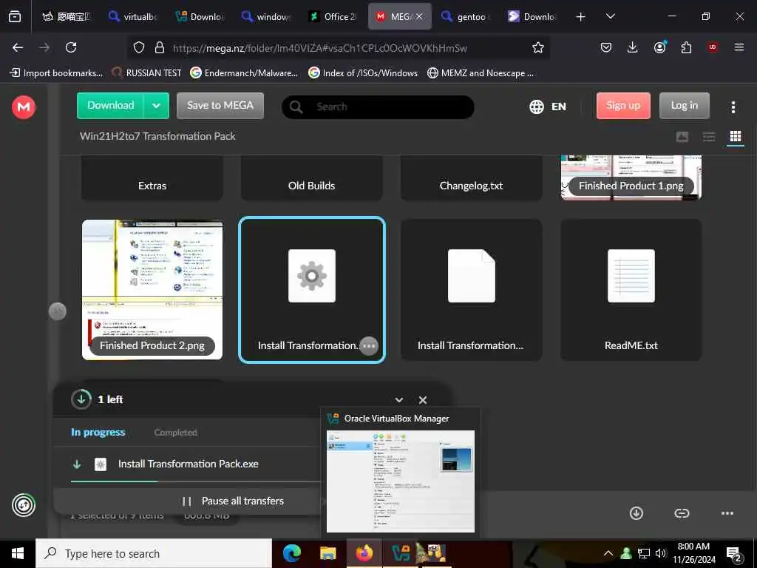Open Windows Start menu
Screen dimensions: 757x568
point(18,553)
